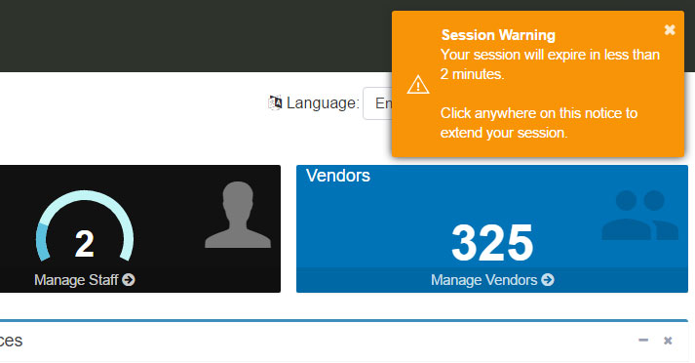Click the Vendors tile heading
The width and height of the screenshot is (695, 363).
pos(337,176)
